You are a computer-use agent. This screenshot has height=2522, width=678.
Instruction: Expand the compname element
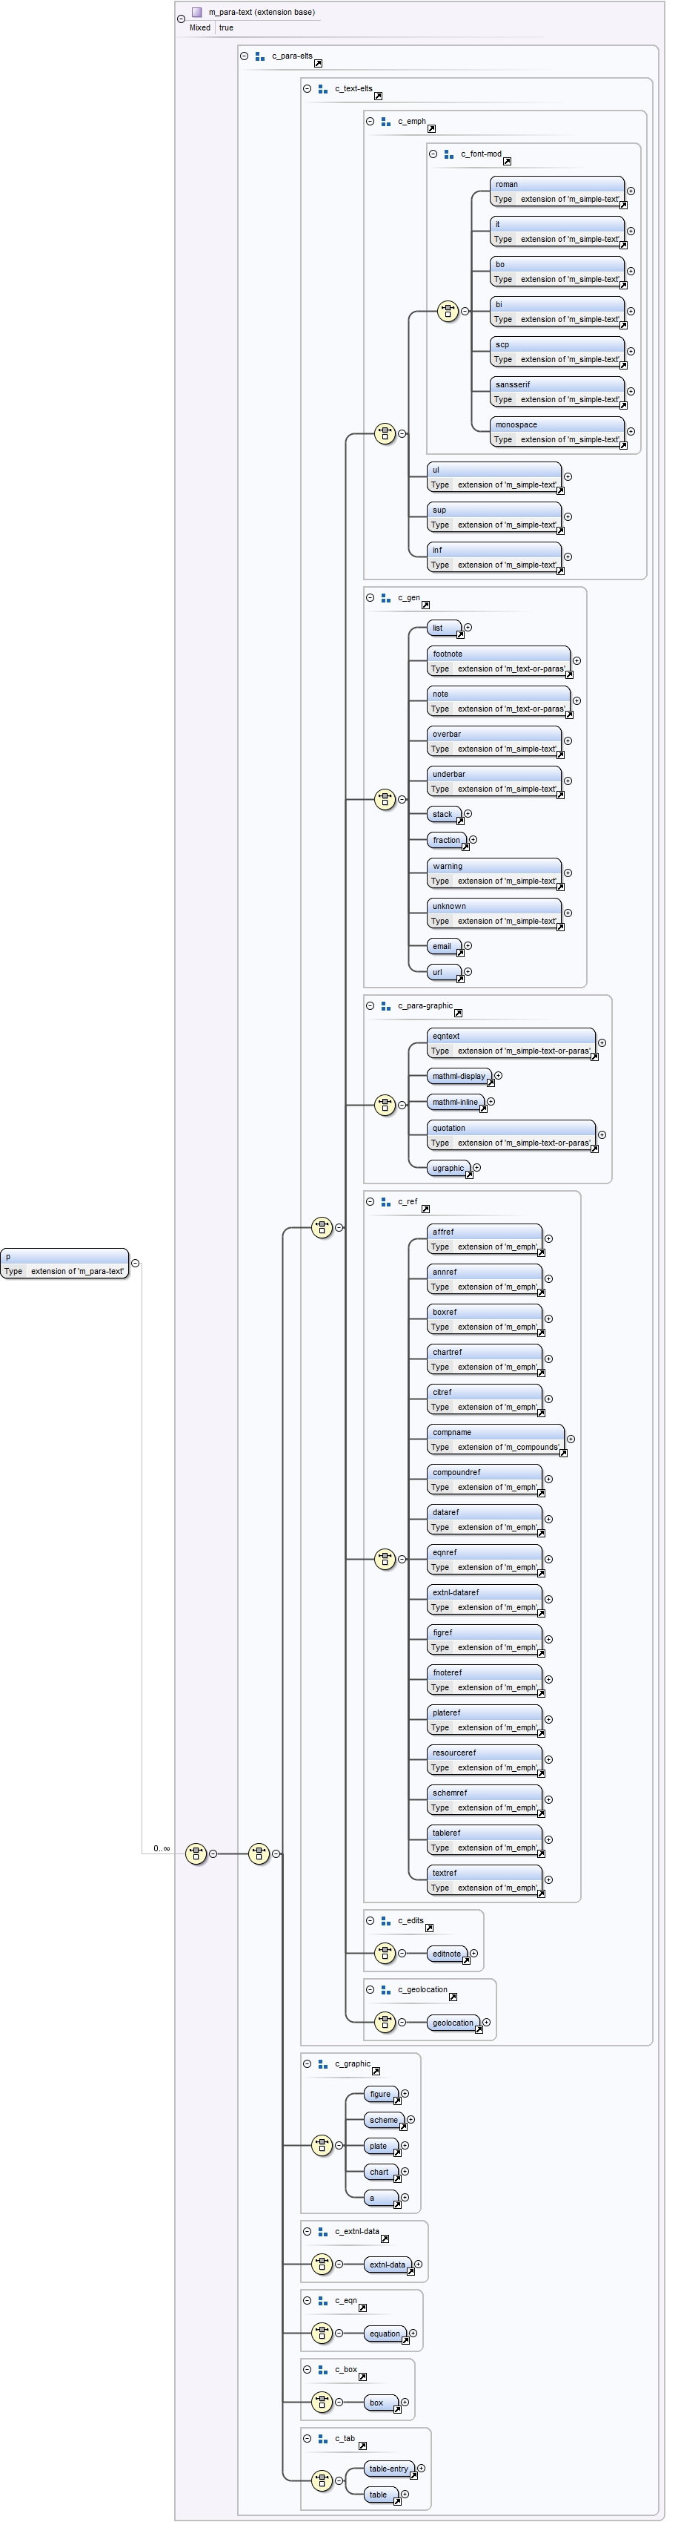[571, 1439]
